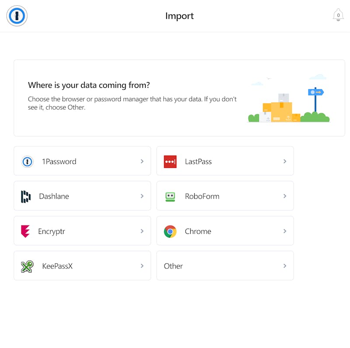Expand the KeePassX row chevron
This screenshot has height=348, width=350.
[x=142, y=266]
